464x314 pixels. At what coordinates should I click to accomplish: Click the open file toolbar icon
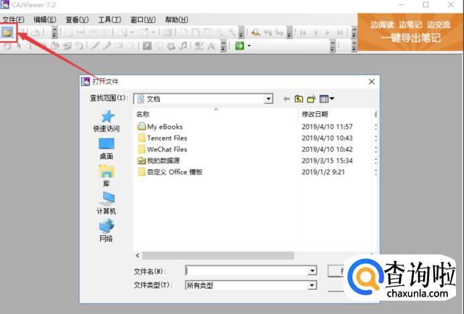coord(7,31)
